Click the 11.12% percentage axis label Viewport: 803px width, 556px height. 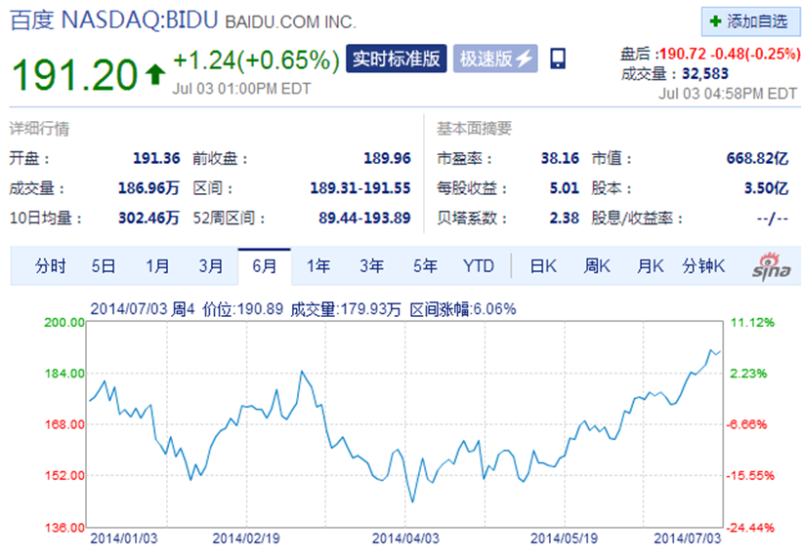point(752,322)
